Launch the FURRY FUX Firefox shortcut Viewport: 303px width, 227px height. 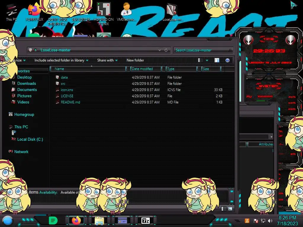(x=34, y=13)
